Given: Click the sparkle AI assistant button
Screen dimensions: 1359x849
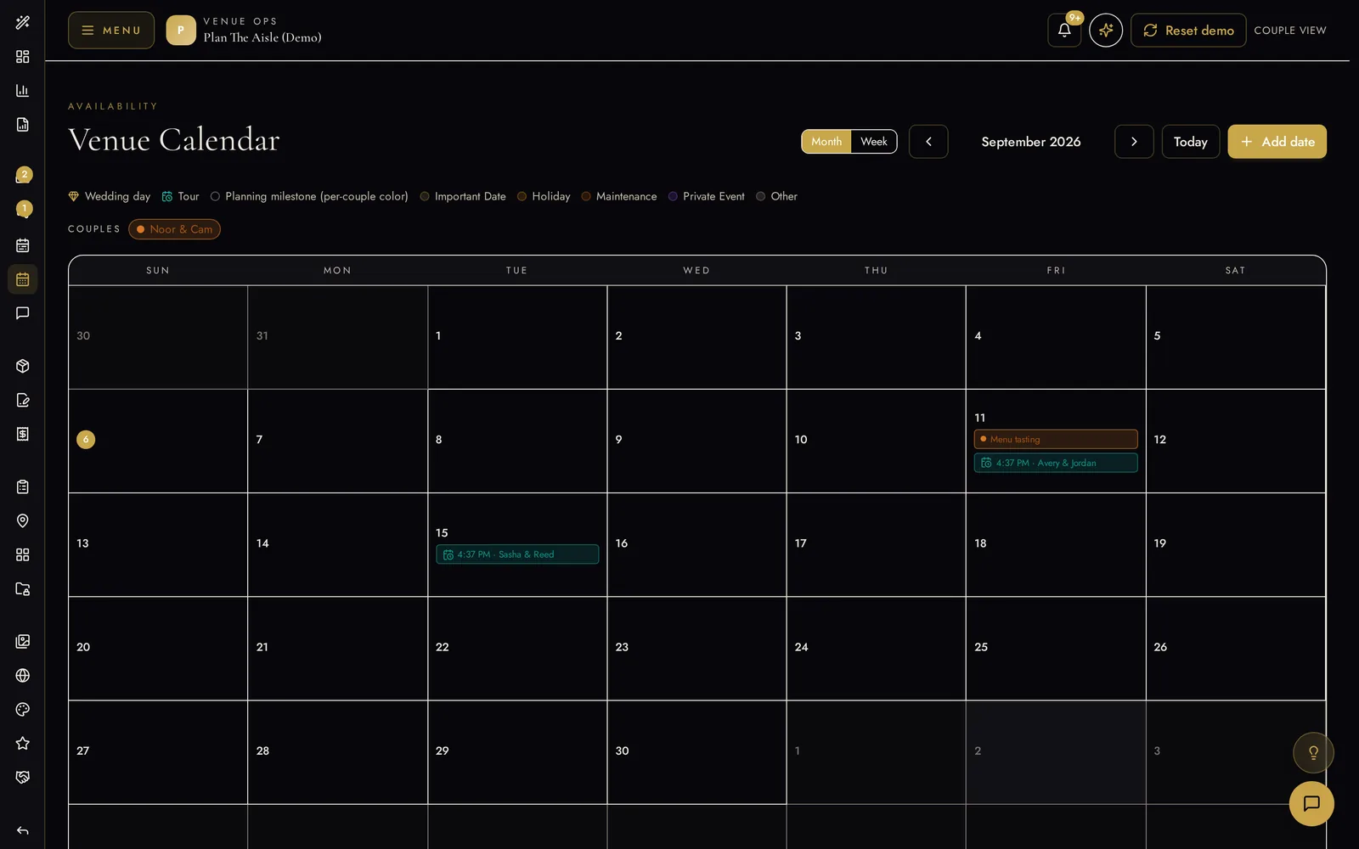Looking at the screenshot, I should [1106, 30].
